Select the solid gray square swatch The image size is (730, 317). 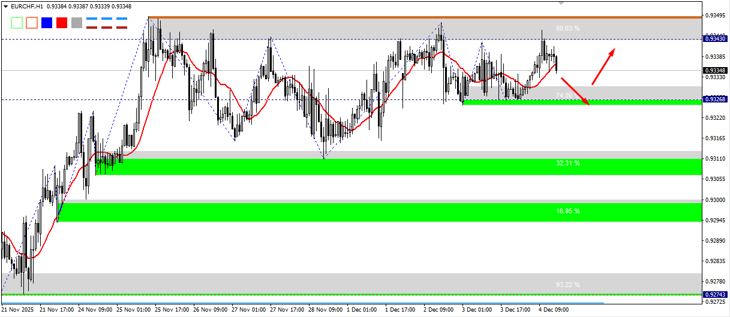(76, 23)
